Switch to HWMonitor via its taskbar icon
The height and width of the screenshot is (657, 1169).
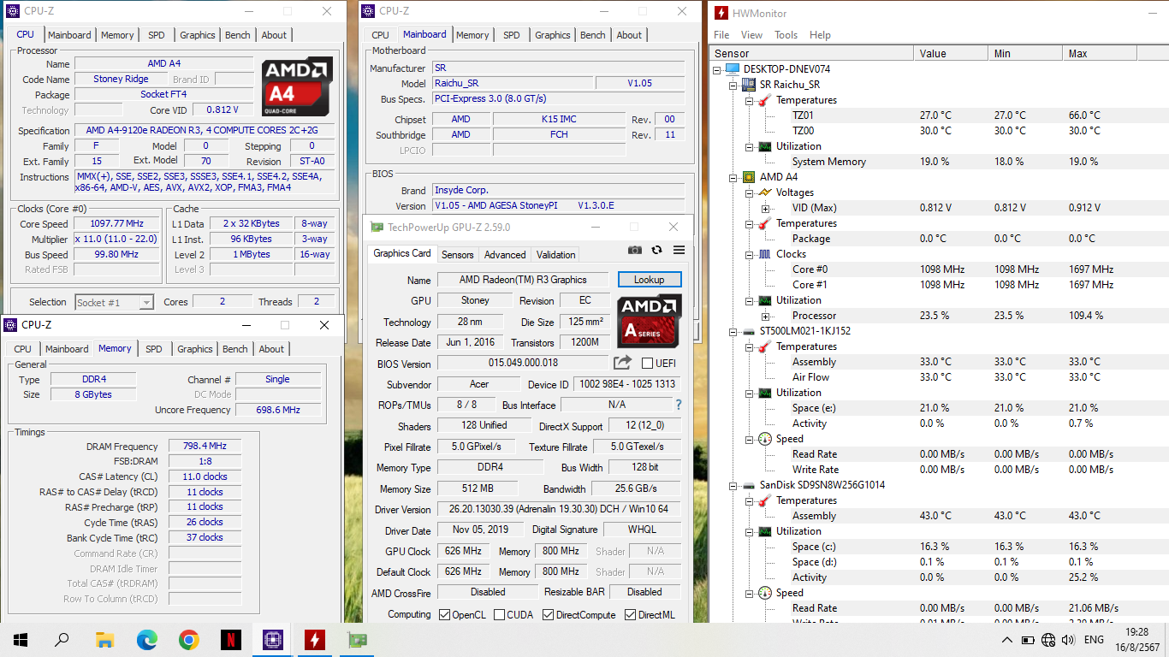coord(315,639)
